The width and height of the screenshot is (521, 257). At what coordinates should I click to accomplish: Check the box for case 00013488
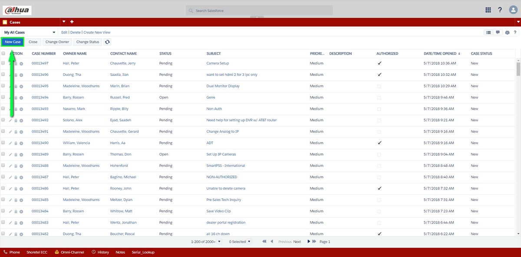tap(3, 166)
